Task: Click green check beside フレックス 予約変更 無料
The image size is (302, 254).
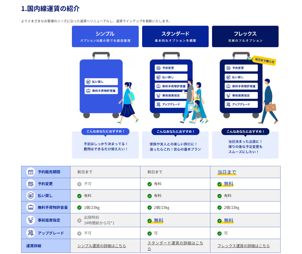Action: (x=219, y=184)
